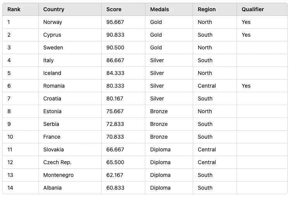Image resolution: width=290 pixels, height=197 pixels.
Task: Click Estonia's Bronze medal cell
Action: click(159, 111)
